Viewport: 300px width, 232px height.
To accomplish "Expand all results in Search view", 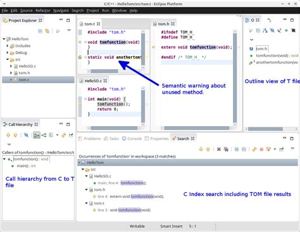I will 237,149.
